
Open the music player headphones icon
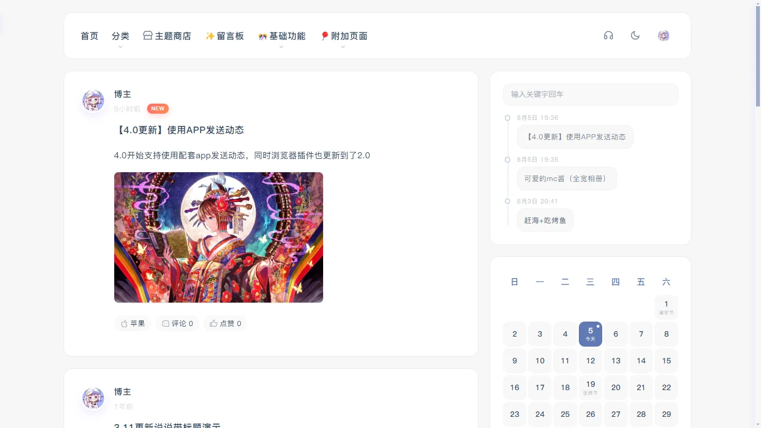coord(608,36)
